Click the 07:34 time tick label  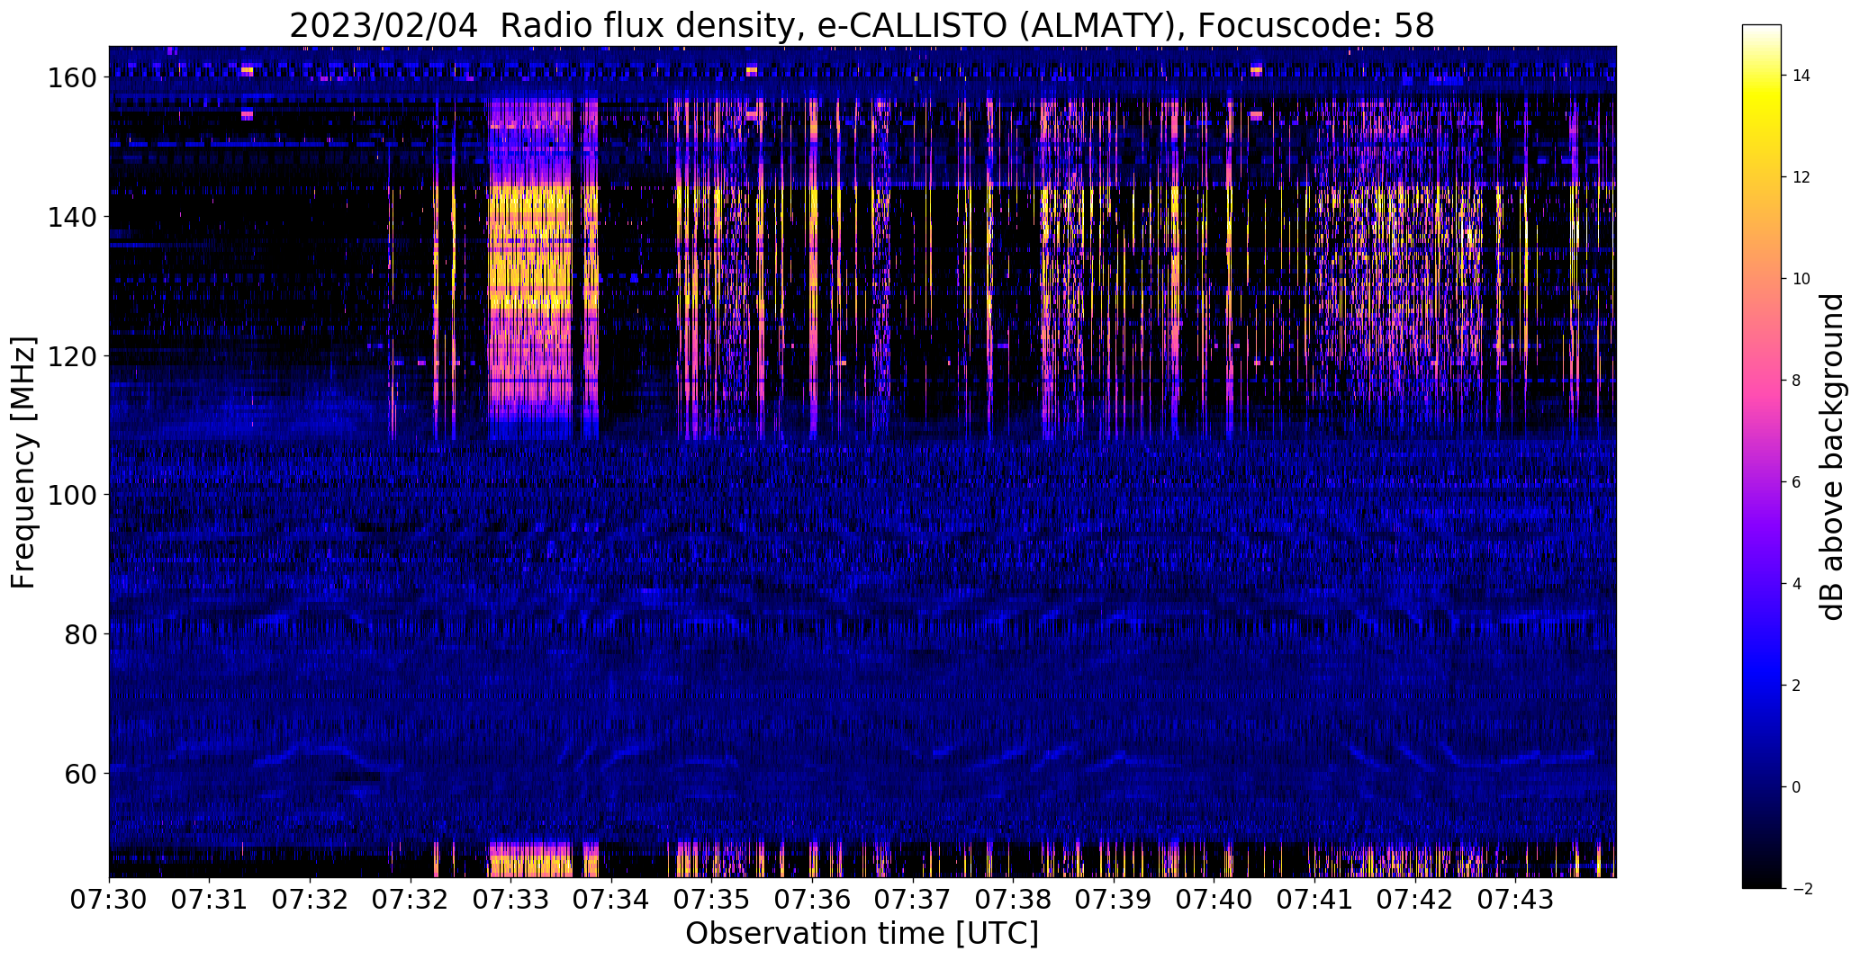pos(611,899)
